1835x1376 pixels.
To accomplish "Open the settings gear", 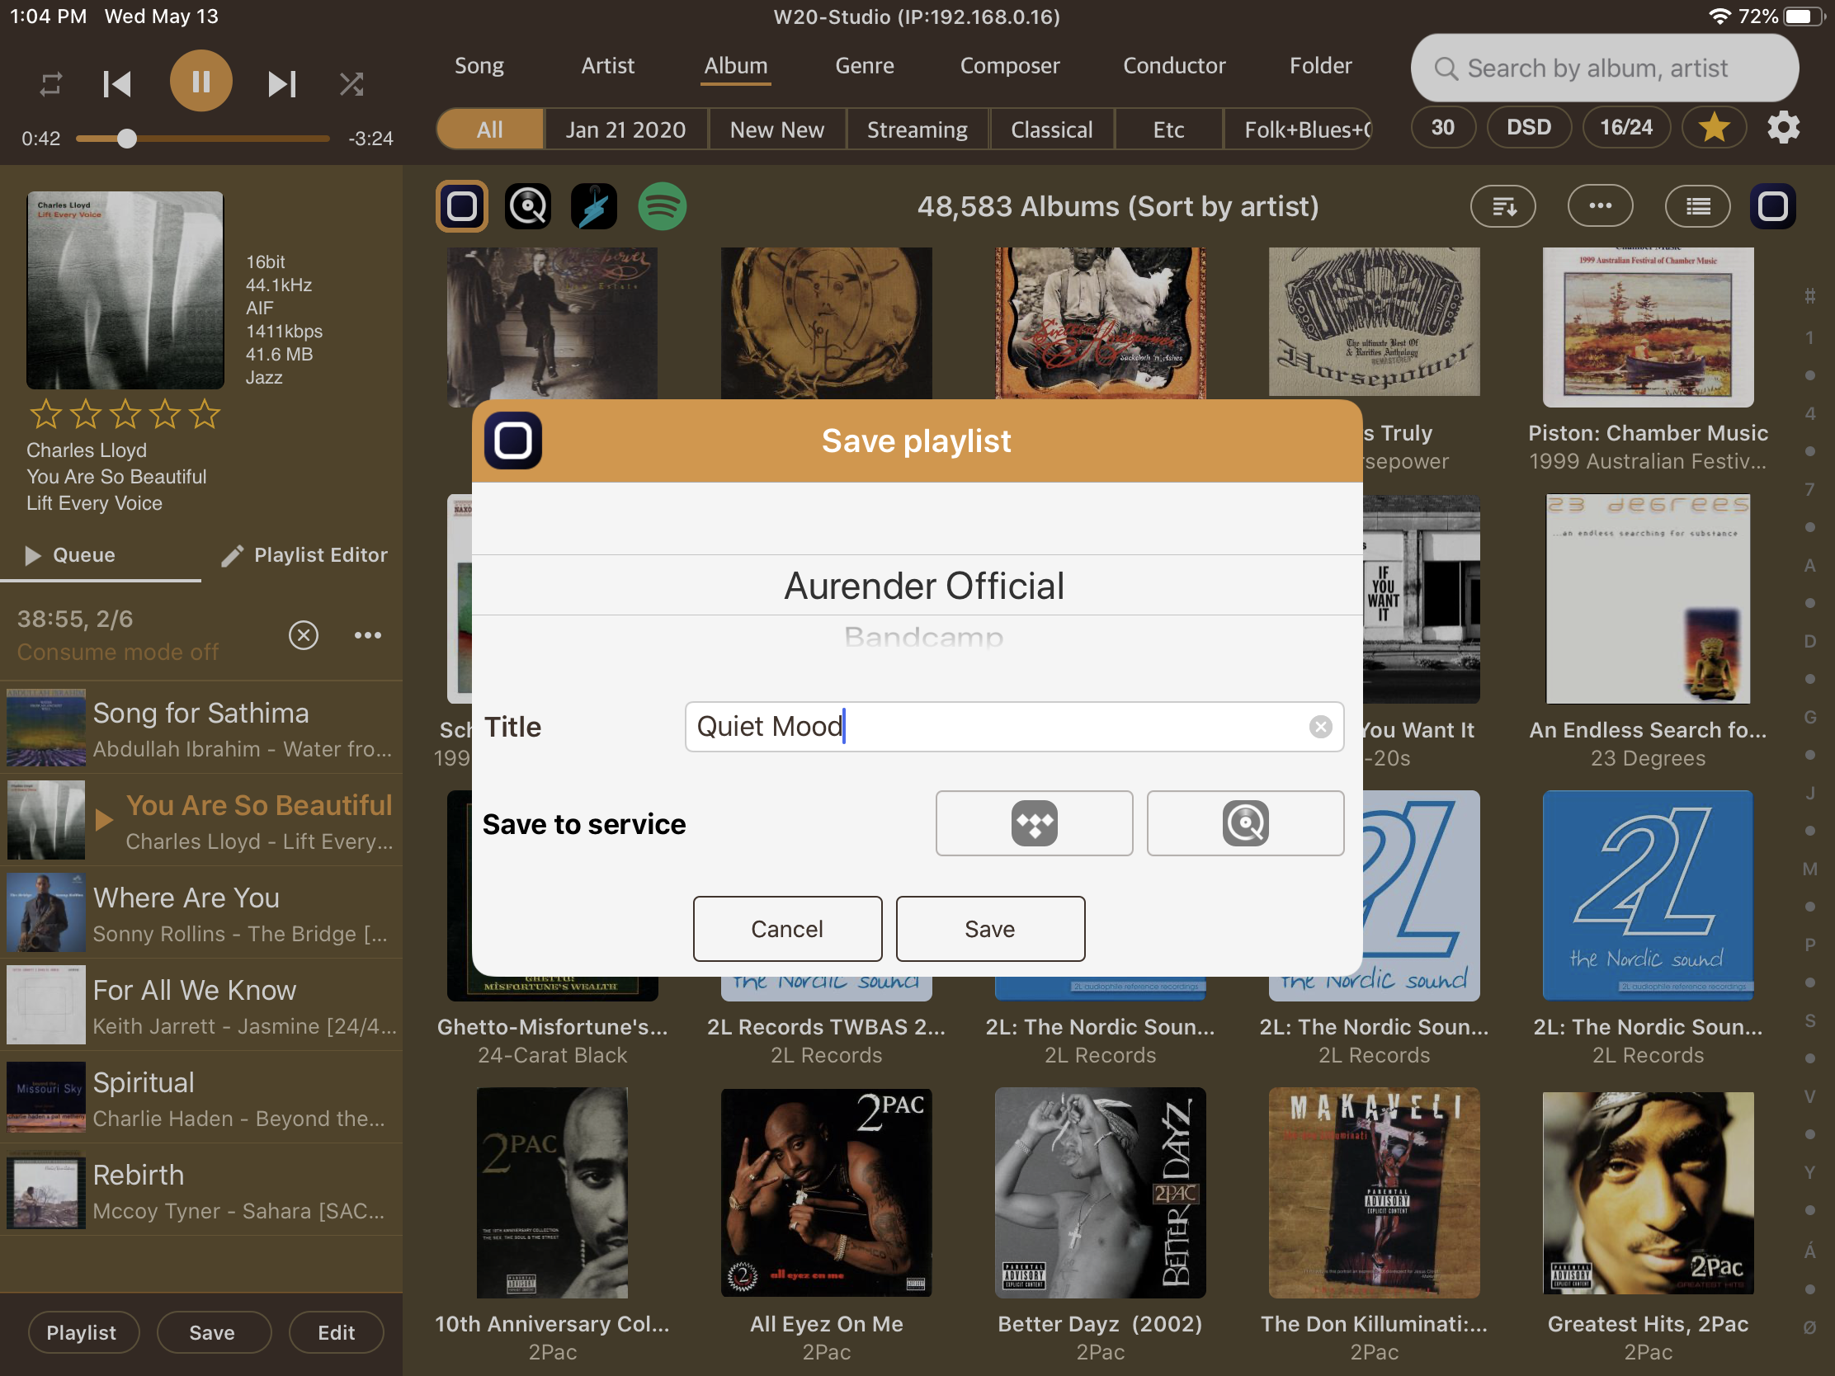I will pos(1783,127).
